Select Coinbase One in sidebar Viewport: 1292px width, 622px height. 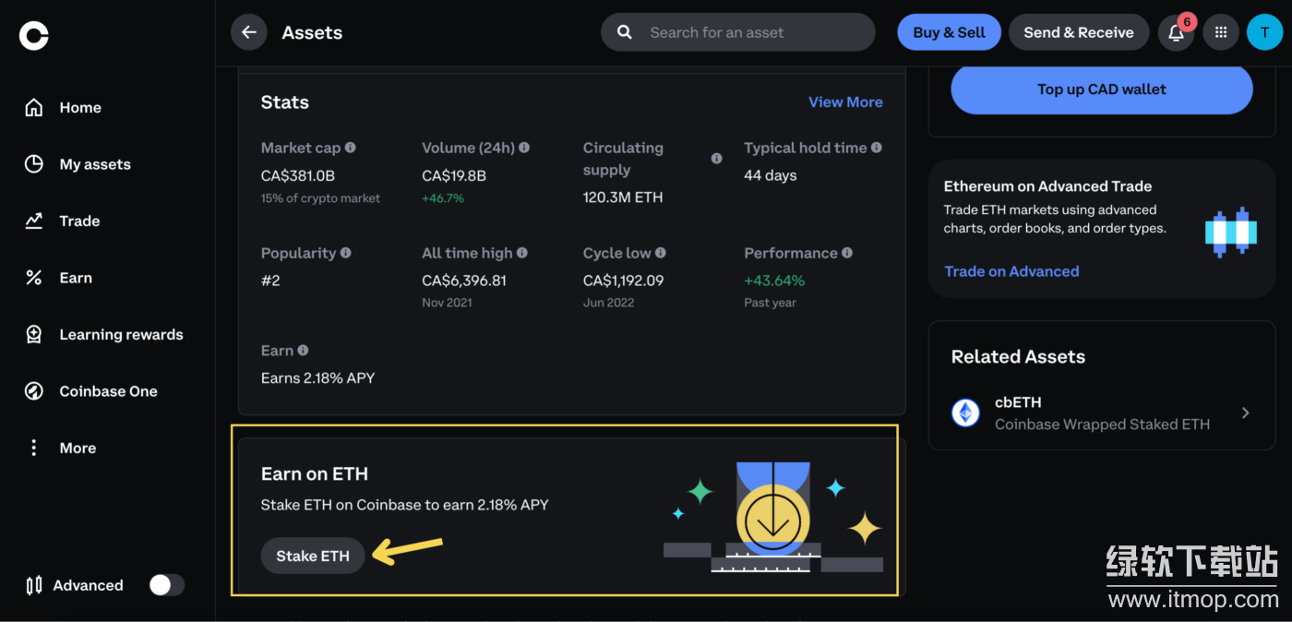pyautogui.click(x=108, y=391)
